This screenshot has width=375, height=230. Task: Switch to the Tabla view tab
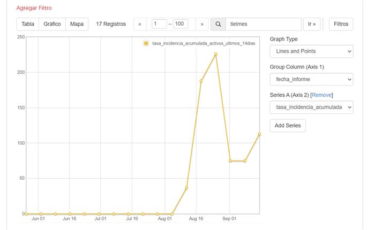tap(28, 24)
